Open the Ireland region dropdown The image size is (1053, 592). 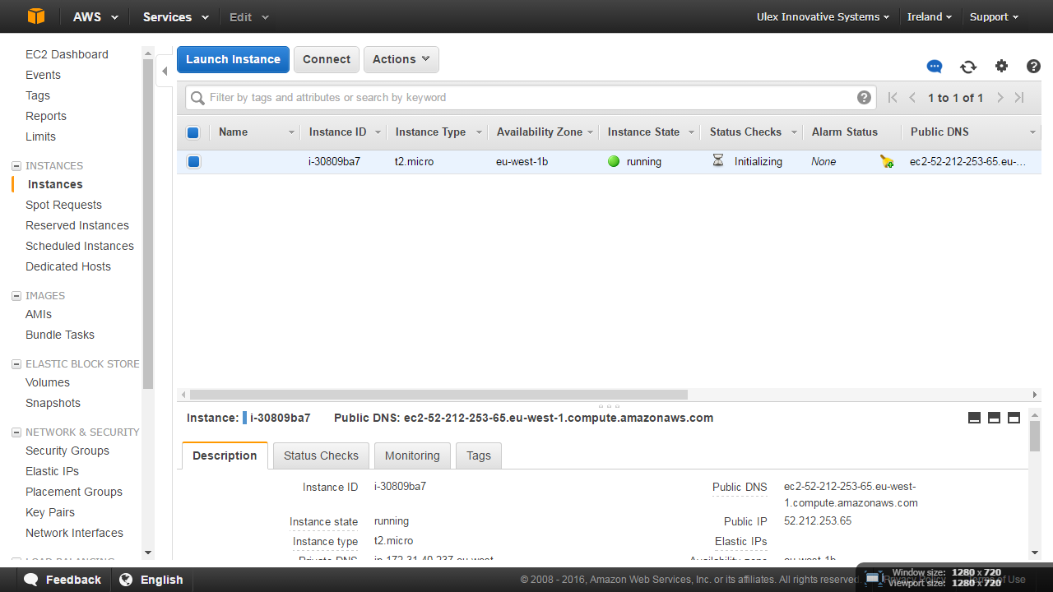click(x=929, y=16)
